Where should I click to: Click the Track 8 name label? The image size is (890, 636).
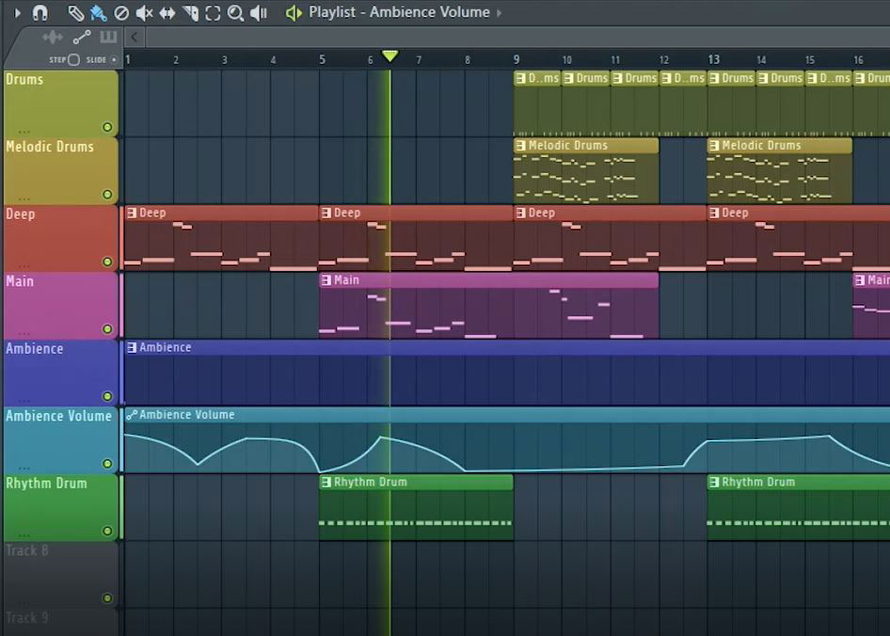[x=26, y=550]
